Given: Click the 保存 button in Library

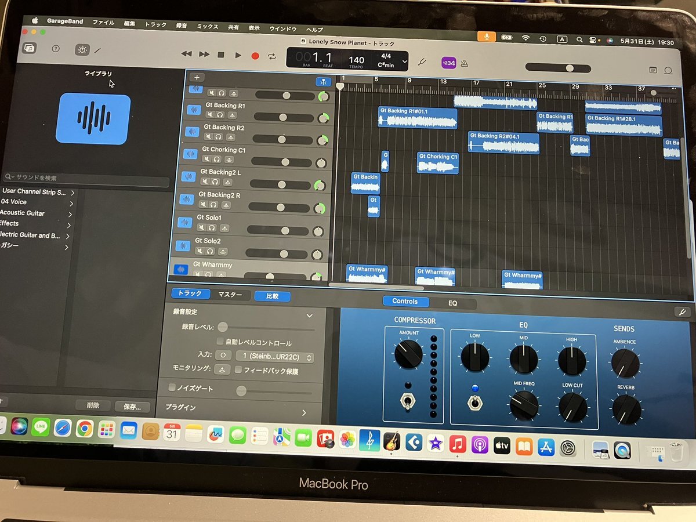Looking at the screenshot, I should point(132,407).
